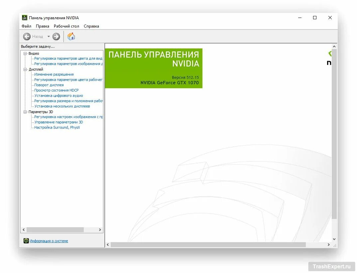Select the Видео category label
Screen dimensions: 357x273
[34, 53]
